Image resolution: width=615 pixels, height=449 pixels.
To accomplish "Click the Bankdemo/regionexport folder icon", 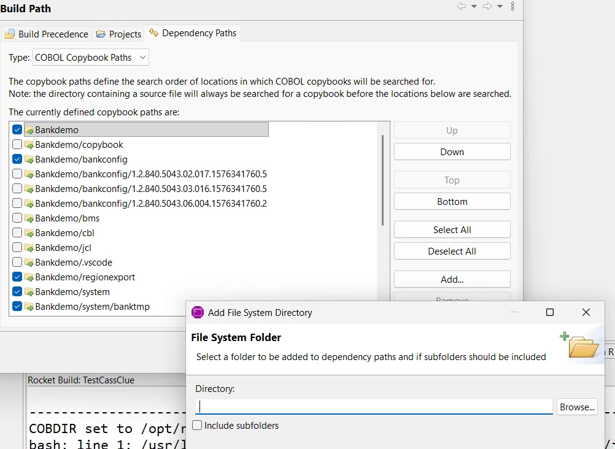I will [29, 277].
